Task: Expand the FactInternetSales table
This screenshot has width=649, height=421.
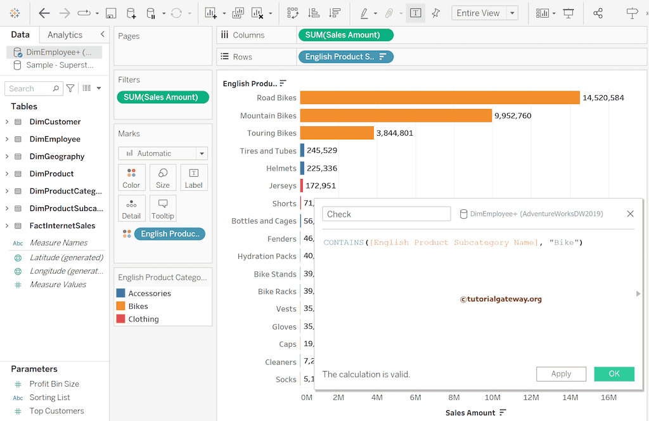Action: (x=6, y=226)
